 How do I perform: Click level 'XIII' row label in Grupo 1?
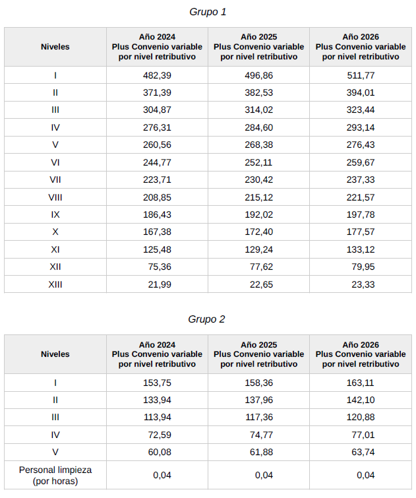55,284
